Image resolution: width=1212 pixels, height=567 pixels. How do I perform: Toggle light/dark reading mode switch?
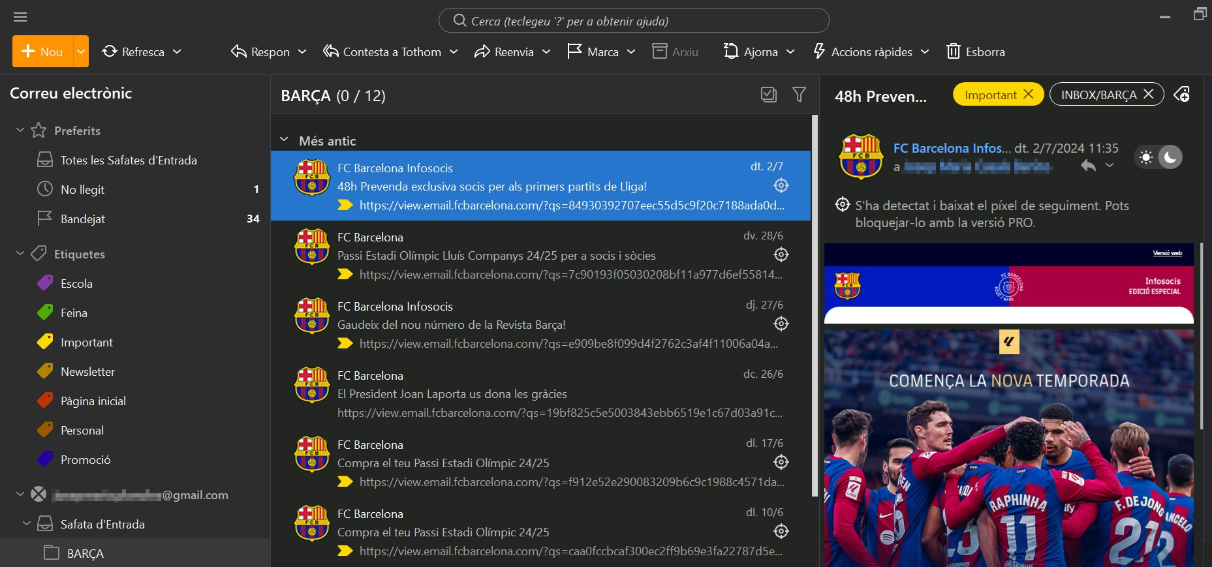(1158, 157)
